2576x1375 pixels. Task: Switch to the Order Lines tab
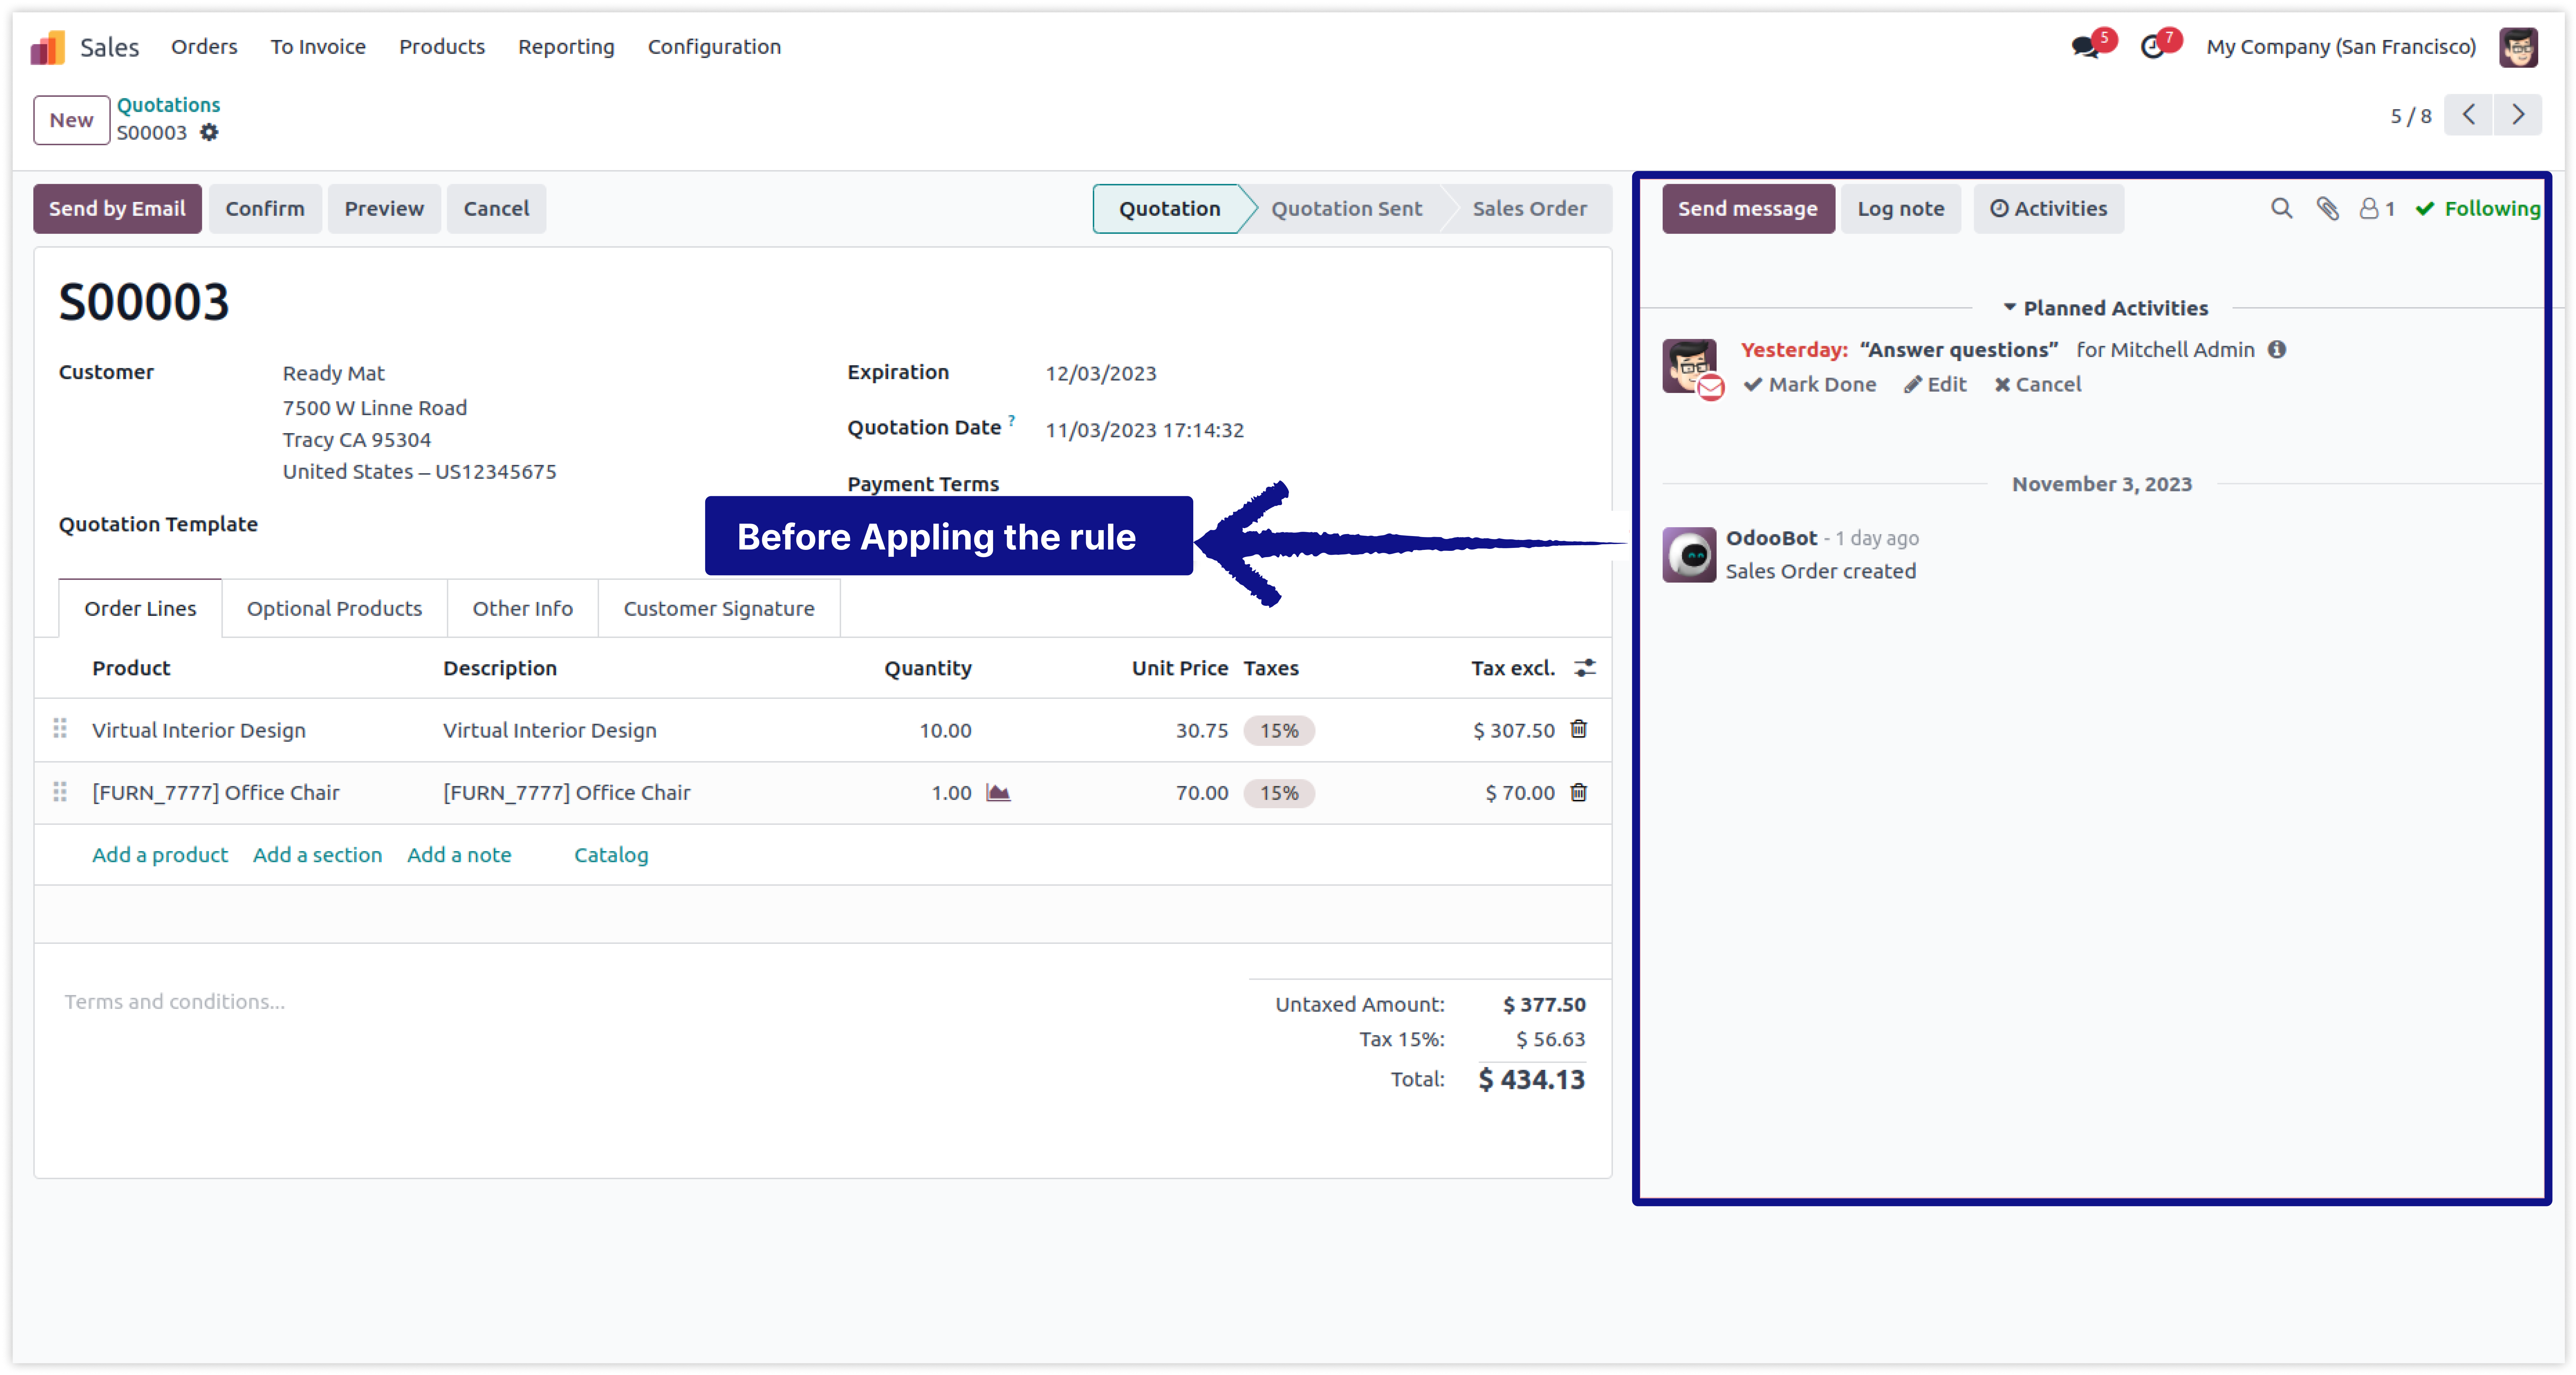(140, 608)
